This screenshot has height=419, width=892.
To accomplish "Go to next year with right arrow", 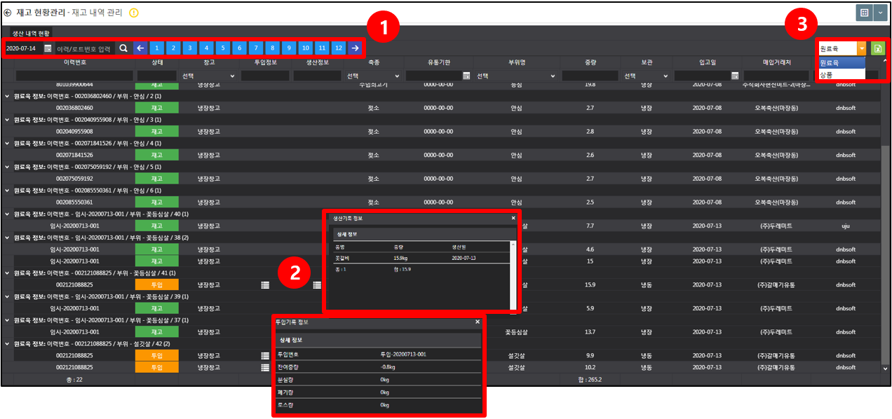I will coord(356,48).
